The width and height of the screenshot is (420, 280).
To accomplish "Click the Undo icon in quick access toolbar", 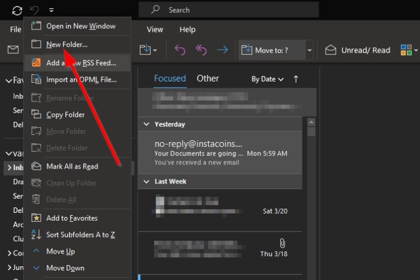I will 34,10.
